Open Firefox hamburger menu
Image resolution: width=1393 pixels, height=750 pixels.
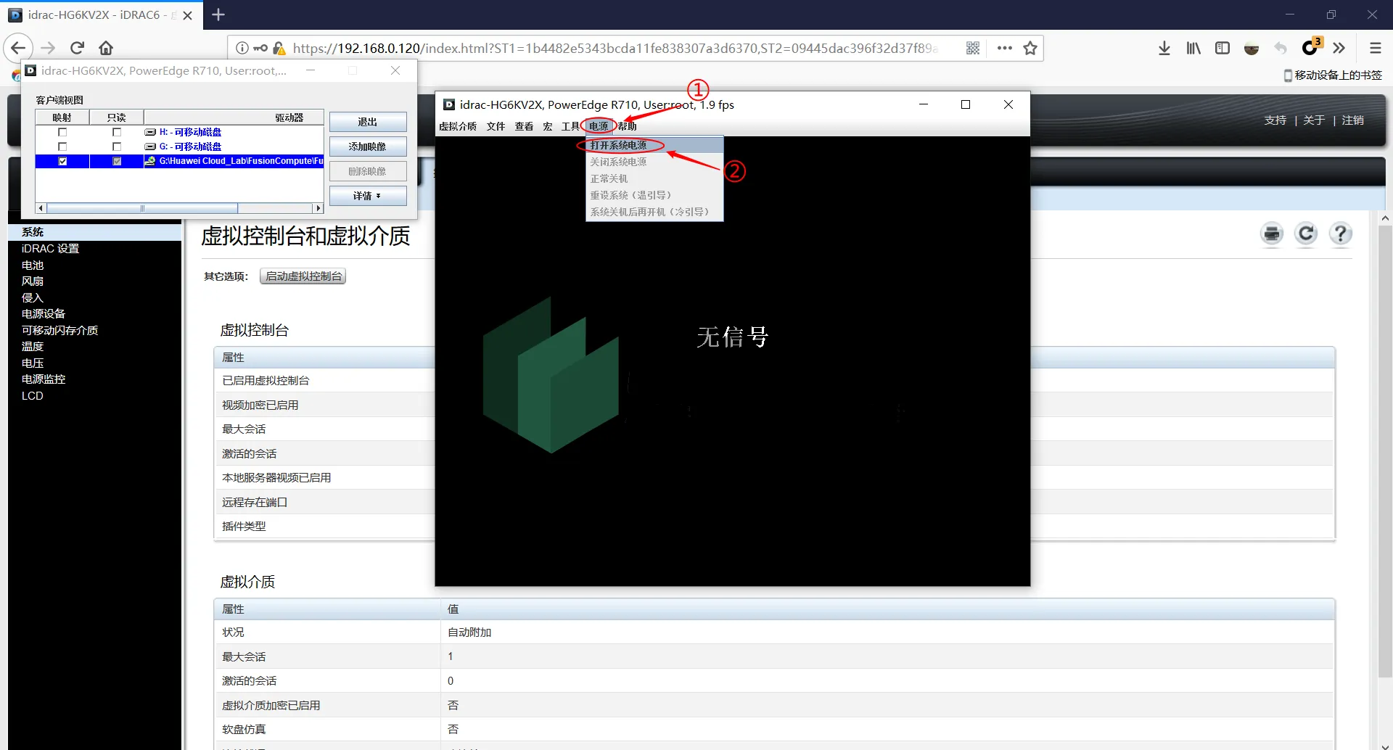click(x=1375, y=48)
